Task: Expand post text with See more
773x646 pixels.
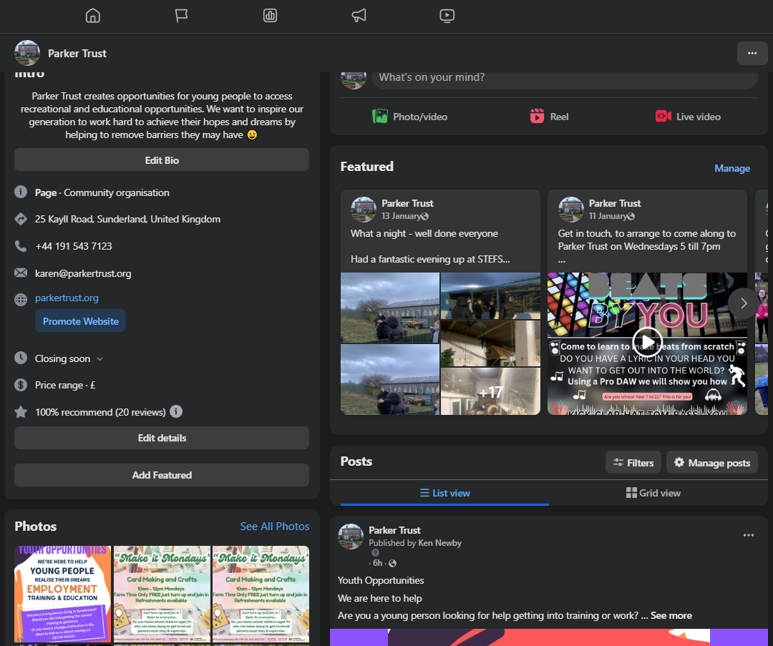Action: pos(671,615)
